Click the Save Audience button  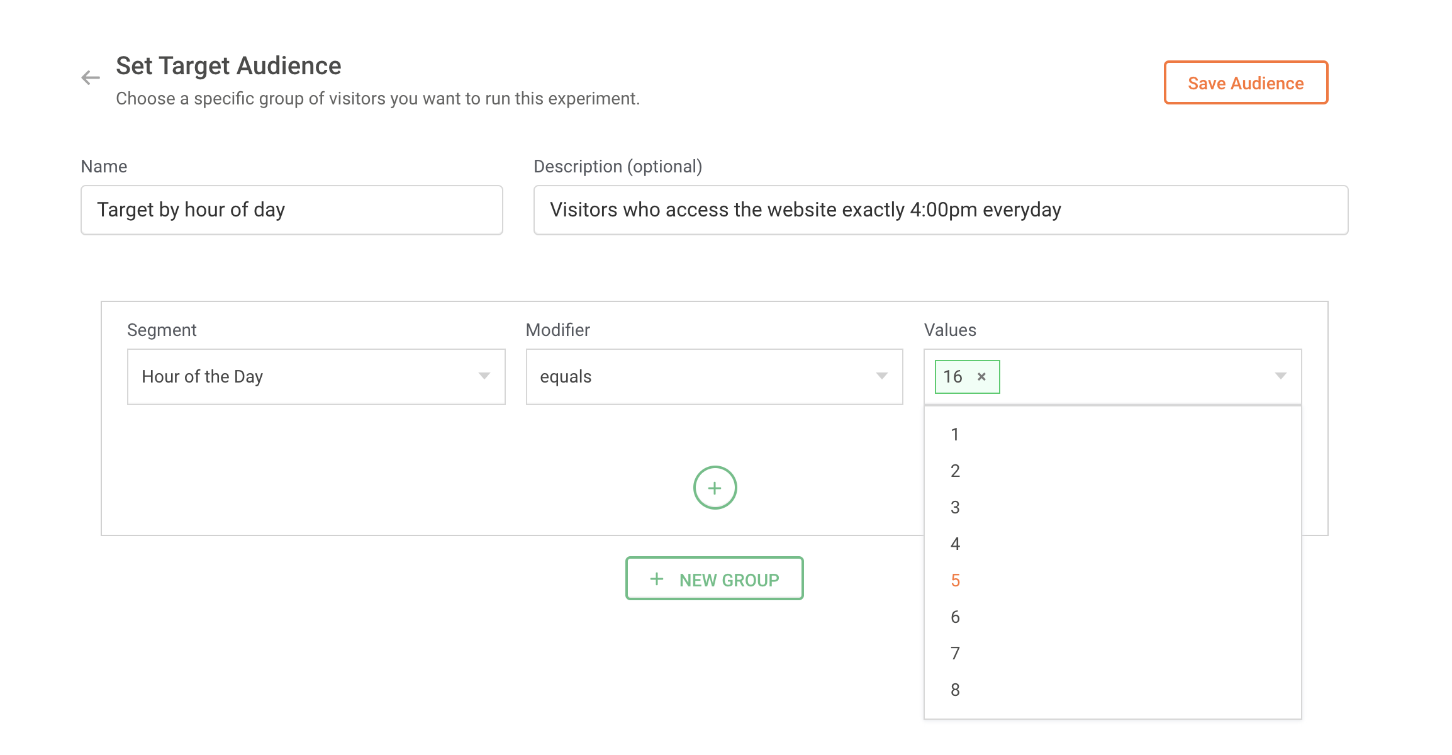coord(1246,82)
